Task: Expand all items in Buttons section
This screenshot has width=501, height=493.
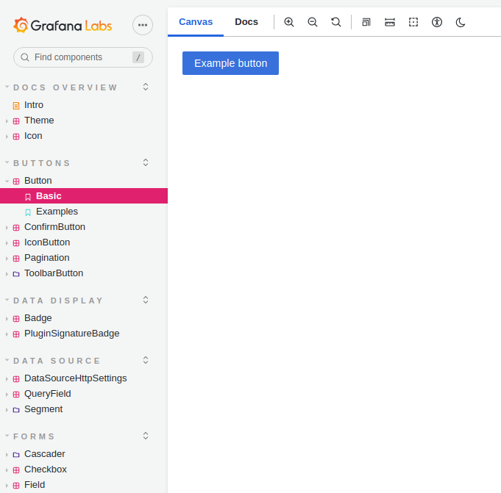Action: point(146,162)
